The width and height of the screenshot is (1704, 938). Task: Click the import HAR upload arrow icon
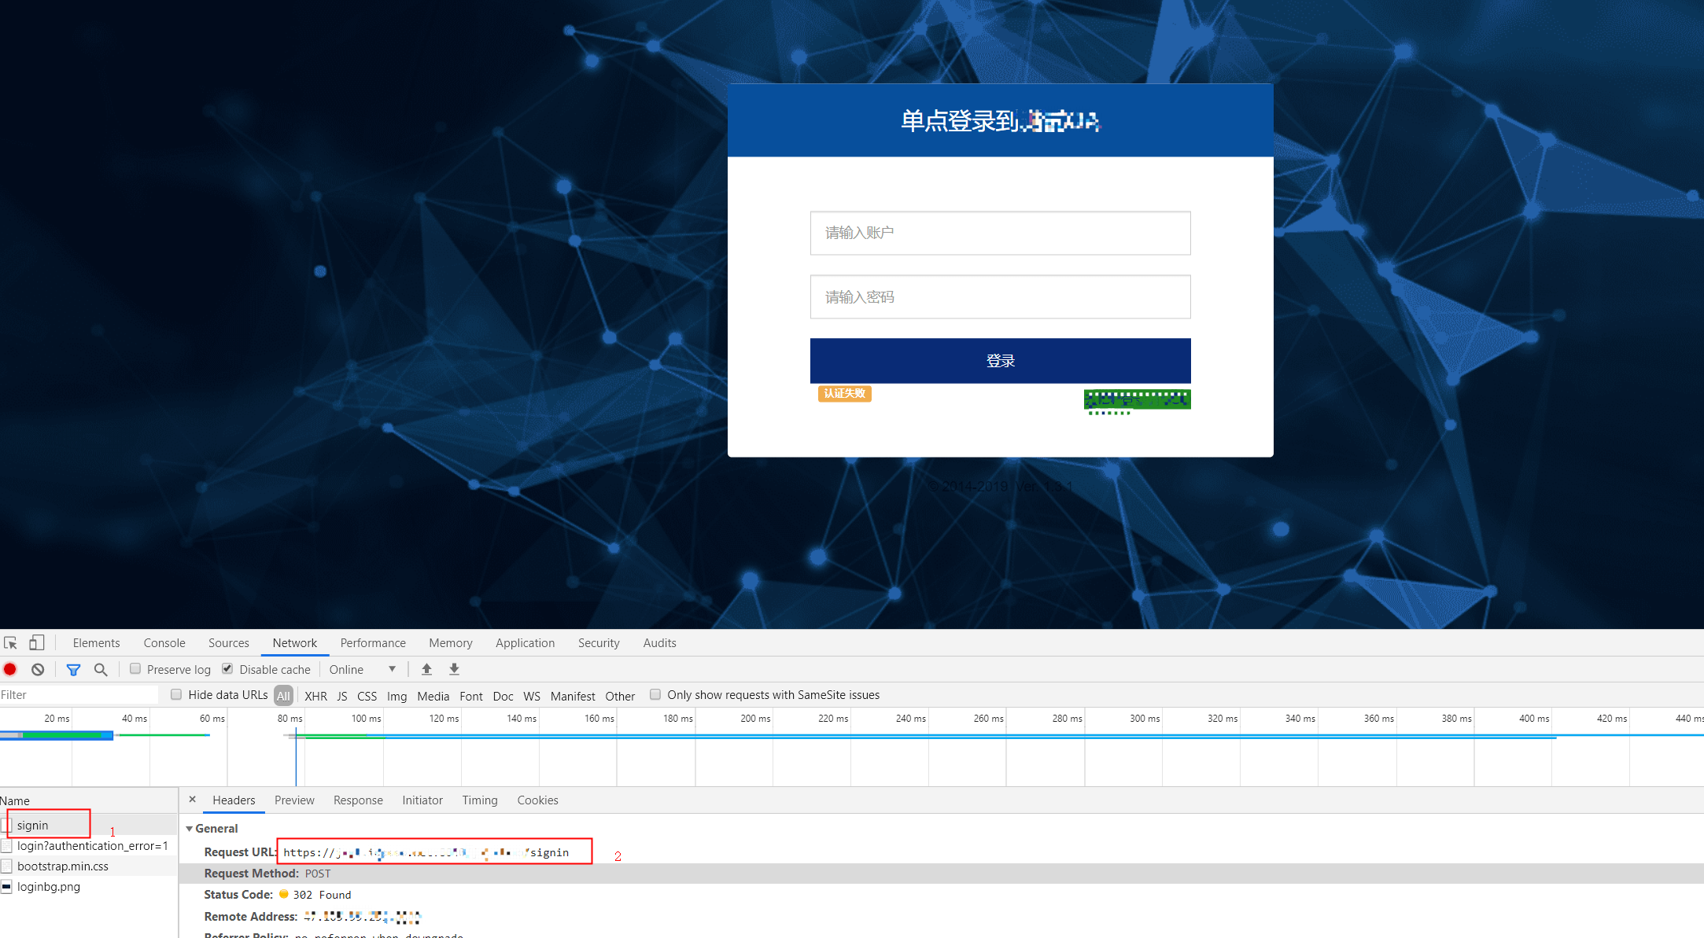pyautogui.click(x=426, y=669)
